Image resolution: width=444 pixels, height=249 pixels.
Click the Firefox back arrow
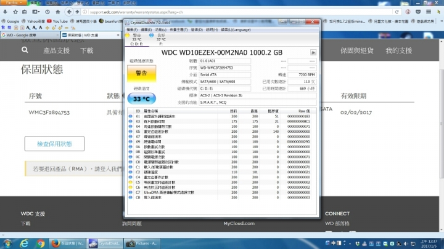pos(69,12)
